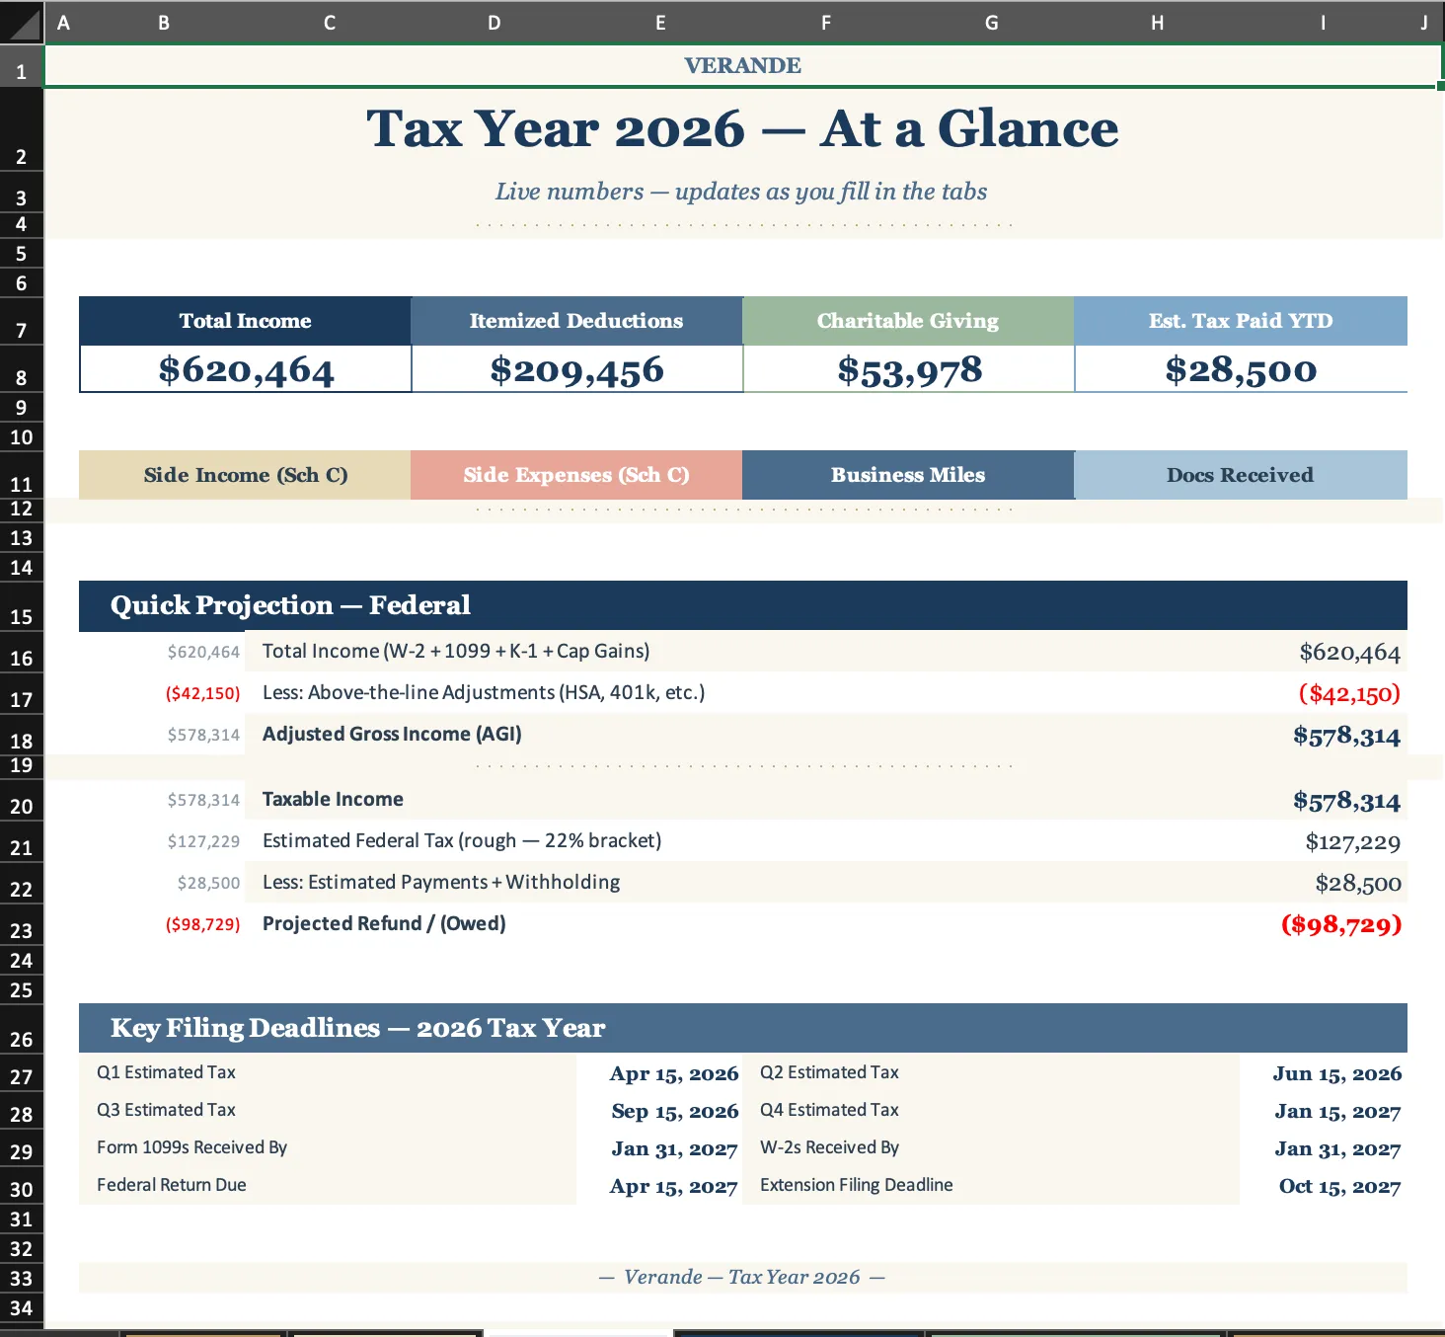1445x1337 pixels.
Task: Select the Total Income card header
Action: point(246,321)
